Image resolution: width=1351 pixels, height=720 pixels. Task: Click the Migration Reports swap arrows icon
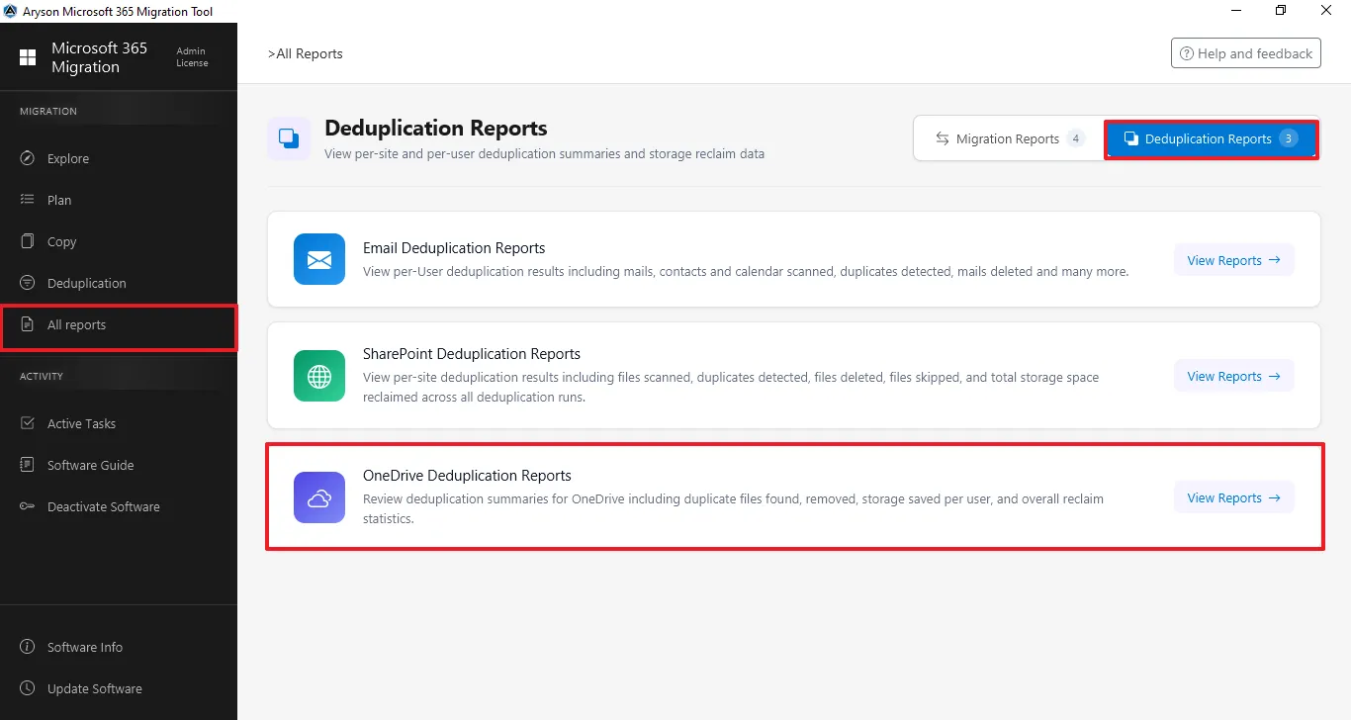click(943, 138)
